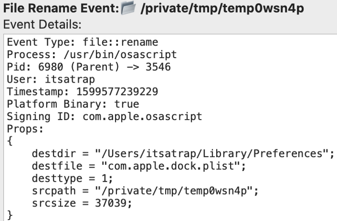The width and height of the screenshot is (337, 221).
Task: Click the /private/tmp/temp0wsn4p path in the header
Action: (222, 9)
